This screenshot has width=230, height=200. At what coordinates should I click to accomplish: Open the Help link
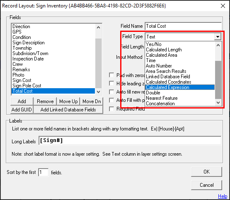pyautogui.click(x=223, y=196)
